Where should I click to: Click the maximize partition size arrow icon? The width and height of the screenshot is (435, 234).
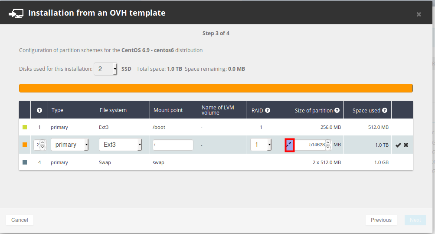pos(290,145)
